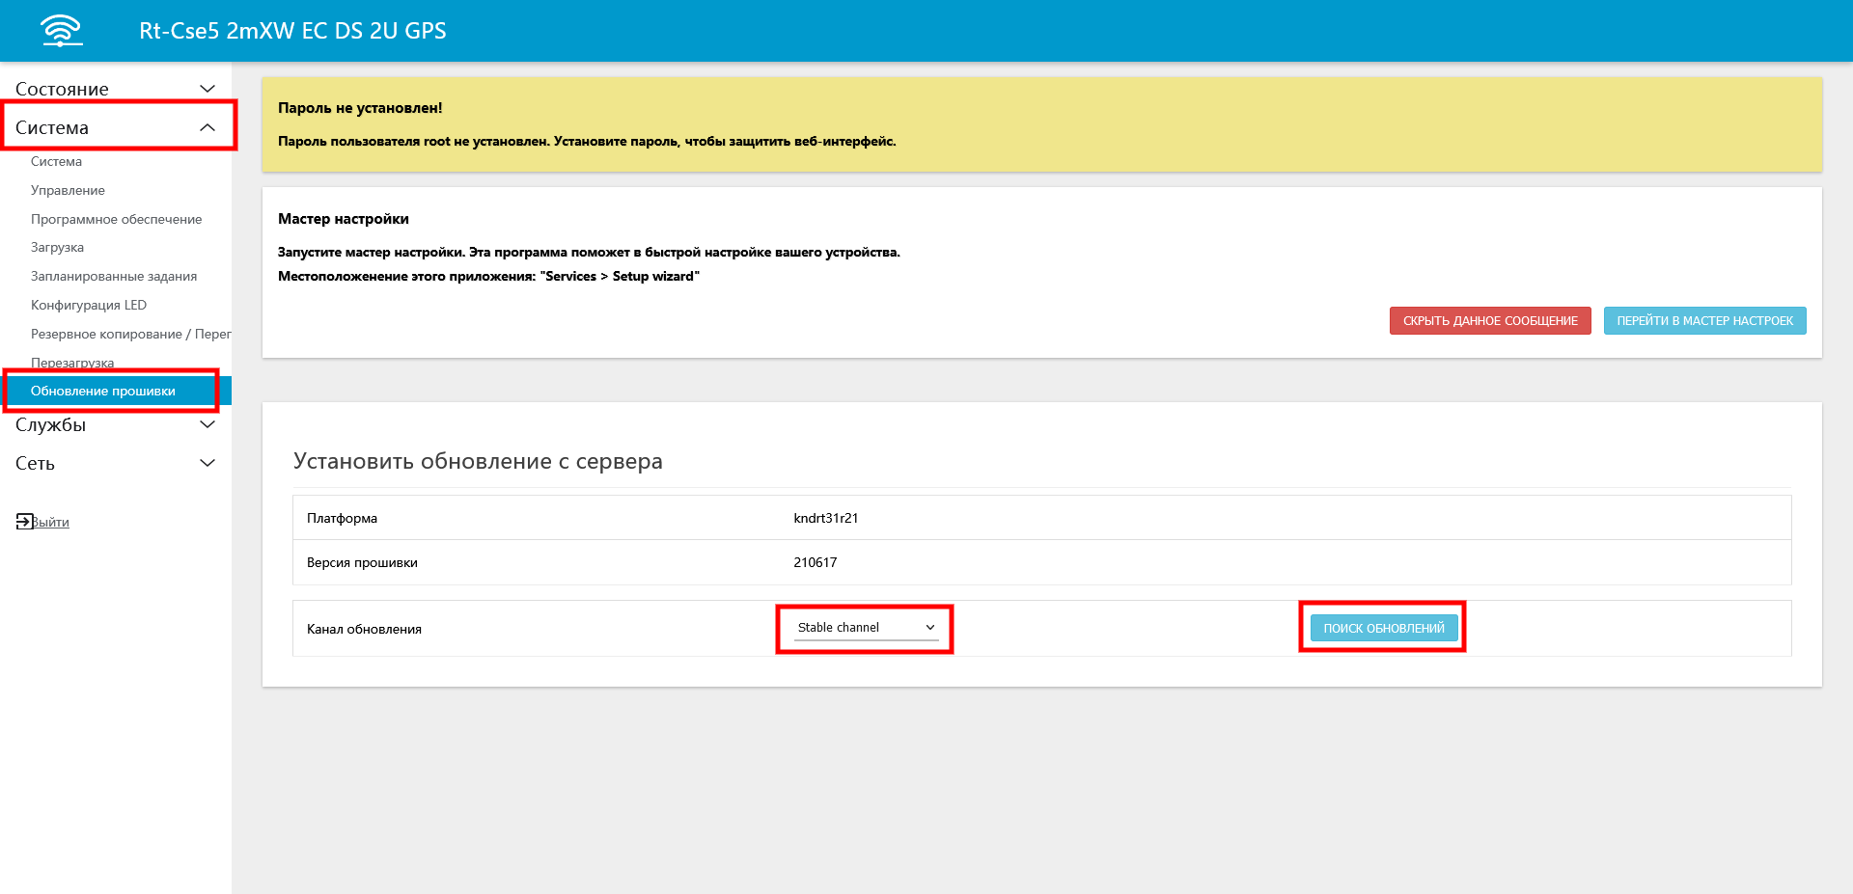The width and height of the screenshot is (1853, 894).
Task: Click the device title Rt-Cse5 2mXW EC DS 2U GPS
Action: click(292, 31)
